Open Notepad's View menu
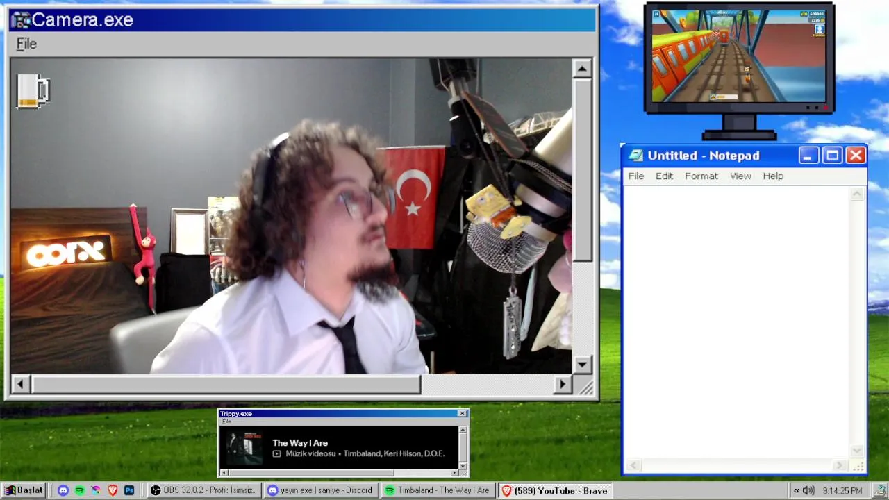The height and width of the screenshot is (500, 889). pyautogui.click(x=740, y=176)
